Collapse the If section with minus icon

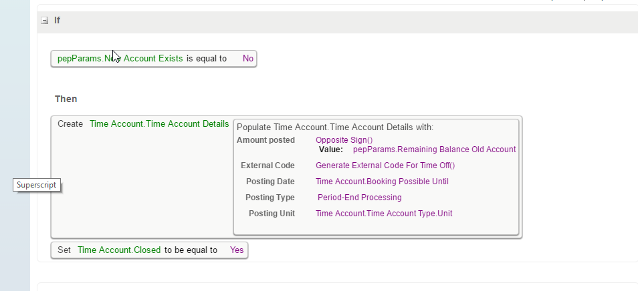pyautogui.click(x=45, y=20)
